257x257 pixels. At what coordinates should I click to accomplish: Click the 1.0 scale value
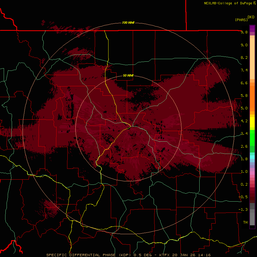pyautogui.click(x=244, y=172)
